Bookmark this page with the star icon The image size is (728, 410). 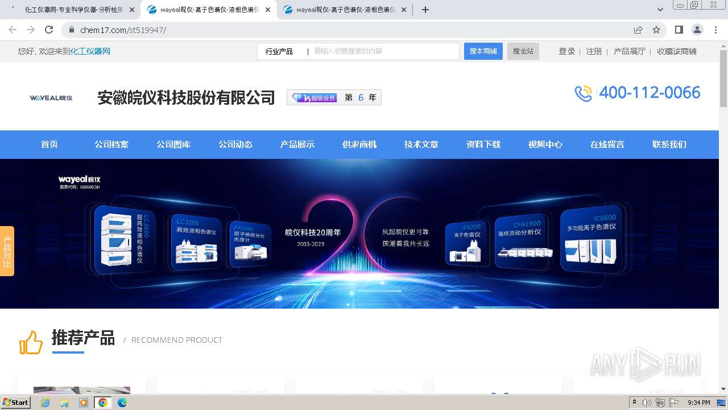656,30
